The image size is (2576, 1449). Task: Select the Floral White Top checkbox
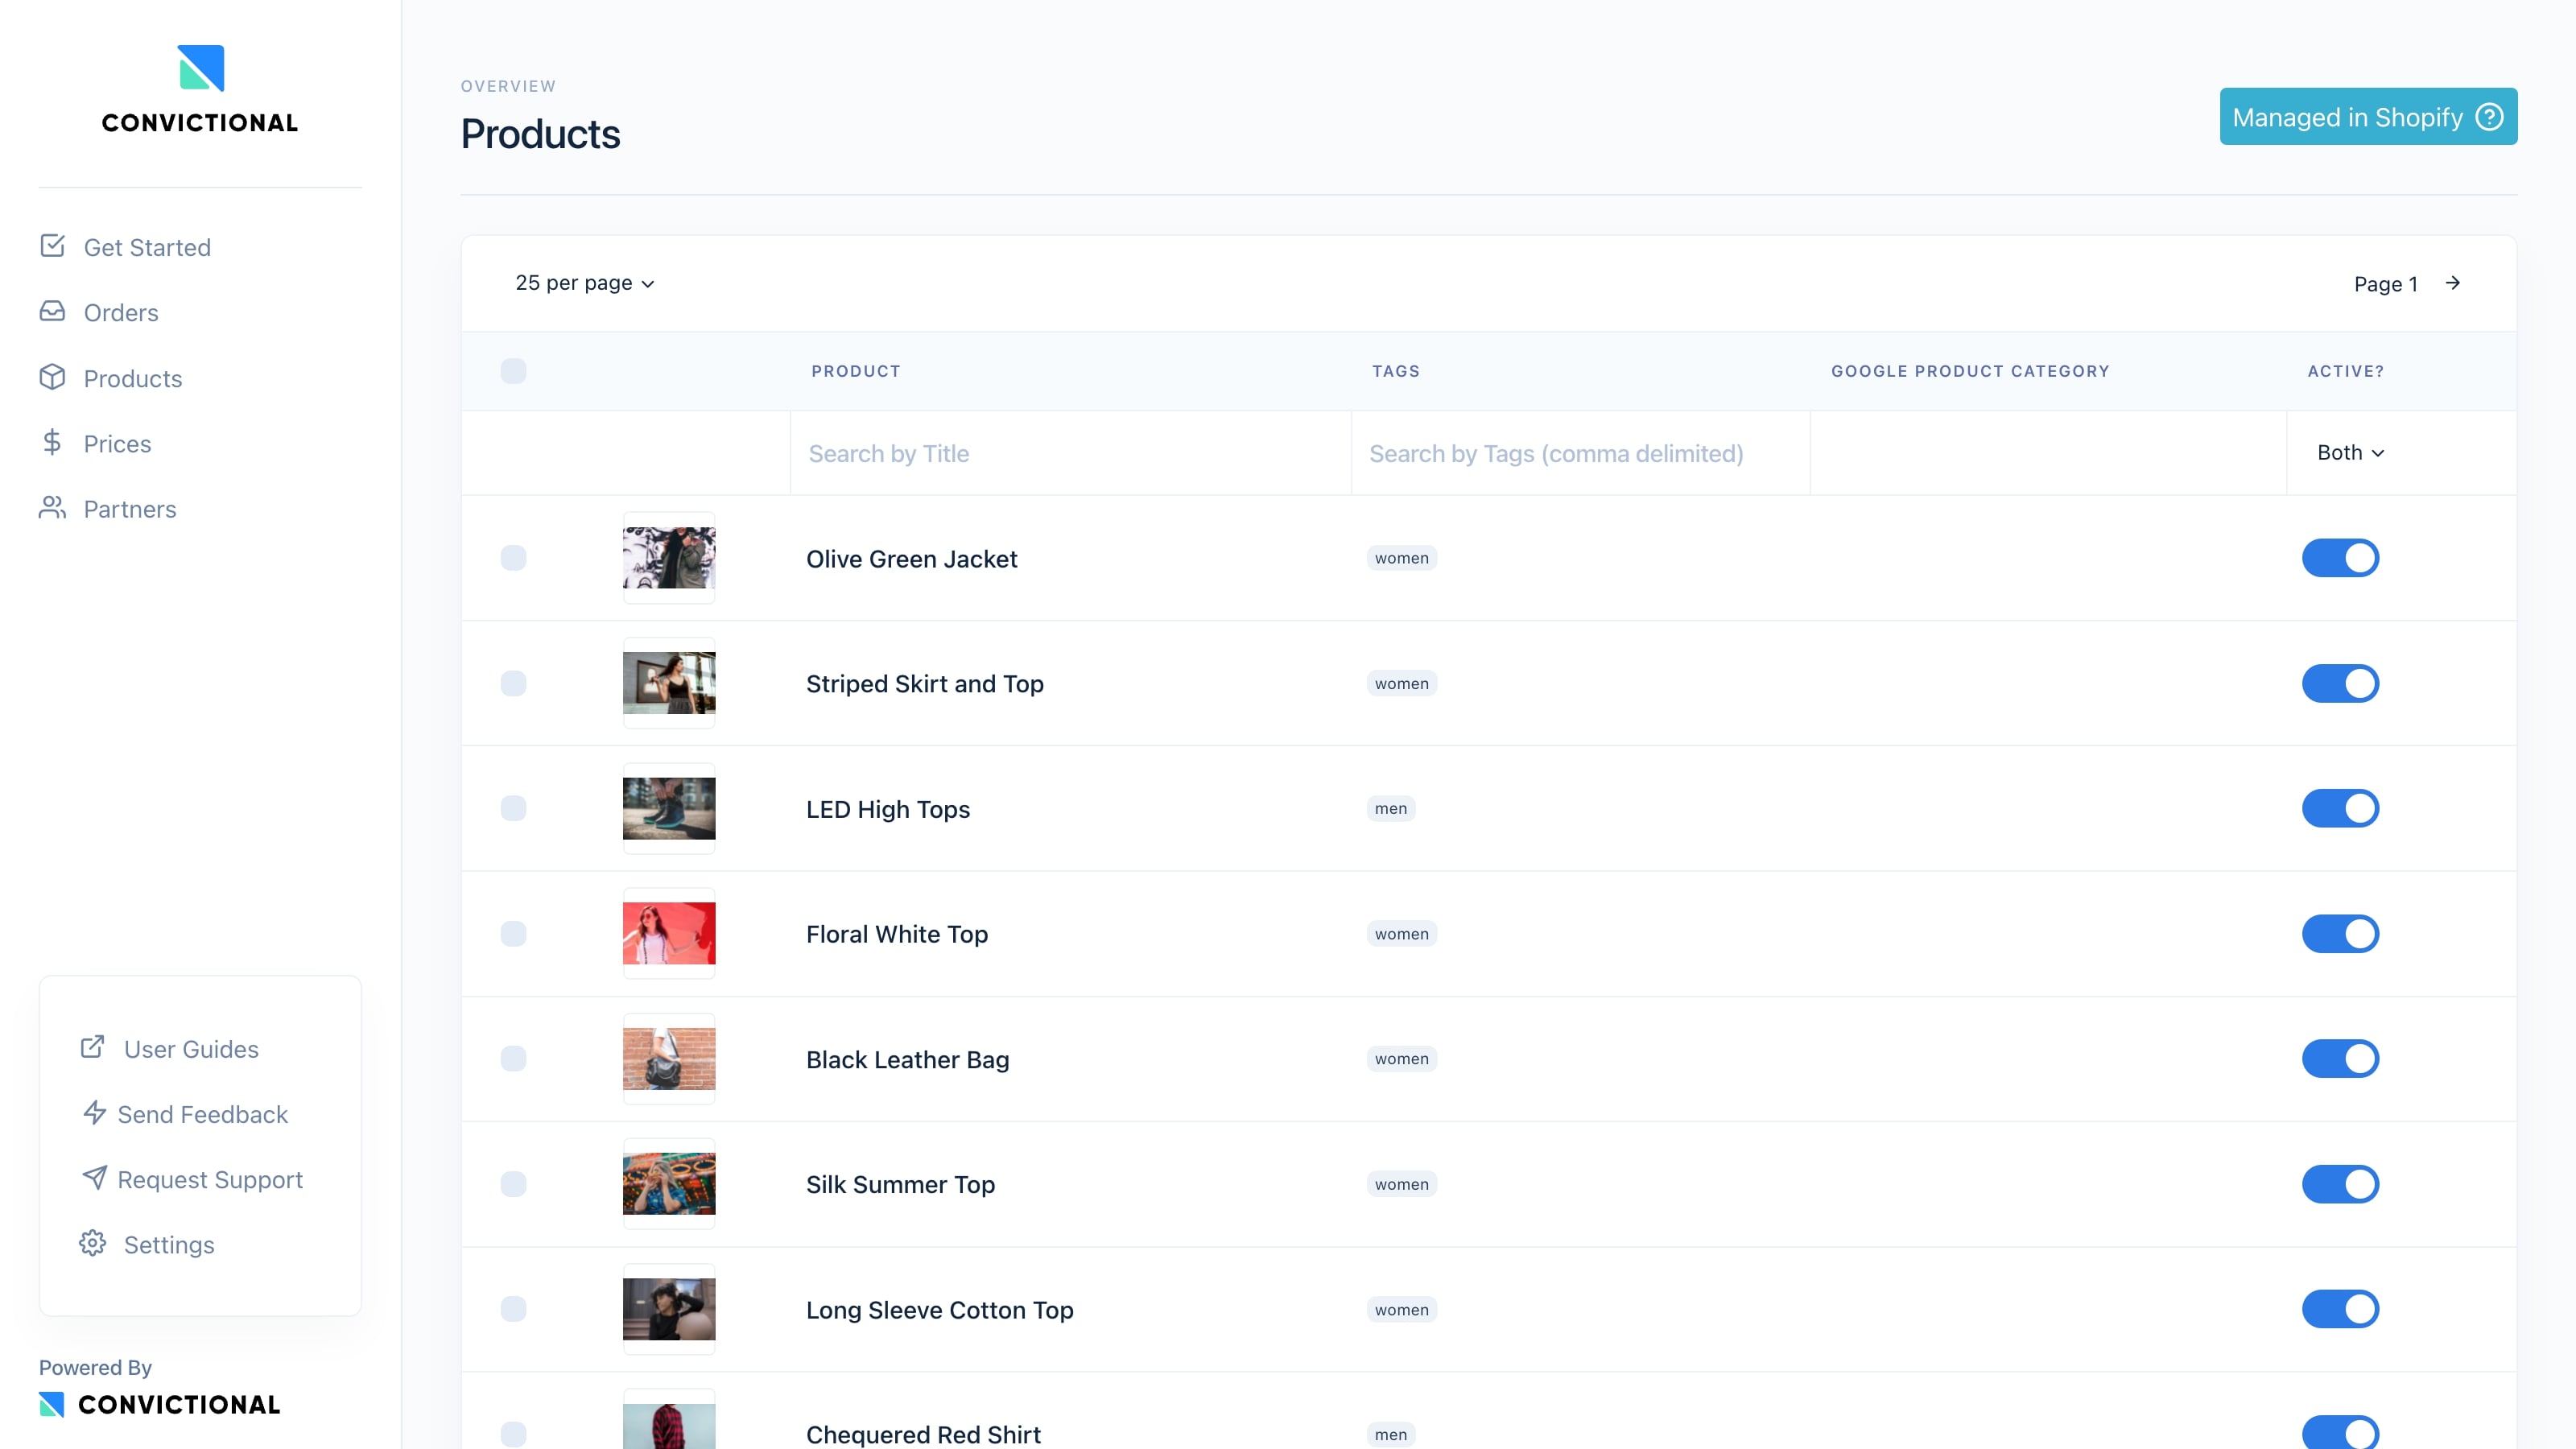point(513,933)
